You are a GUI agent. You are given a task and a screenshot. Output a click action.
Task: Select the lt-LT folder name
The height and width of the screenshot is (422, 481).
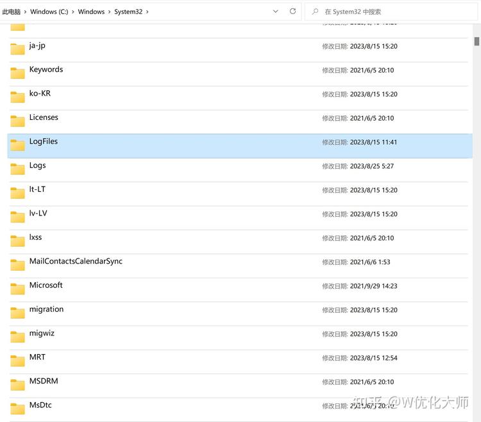[37, 189]
